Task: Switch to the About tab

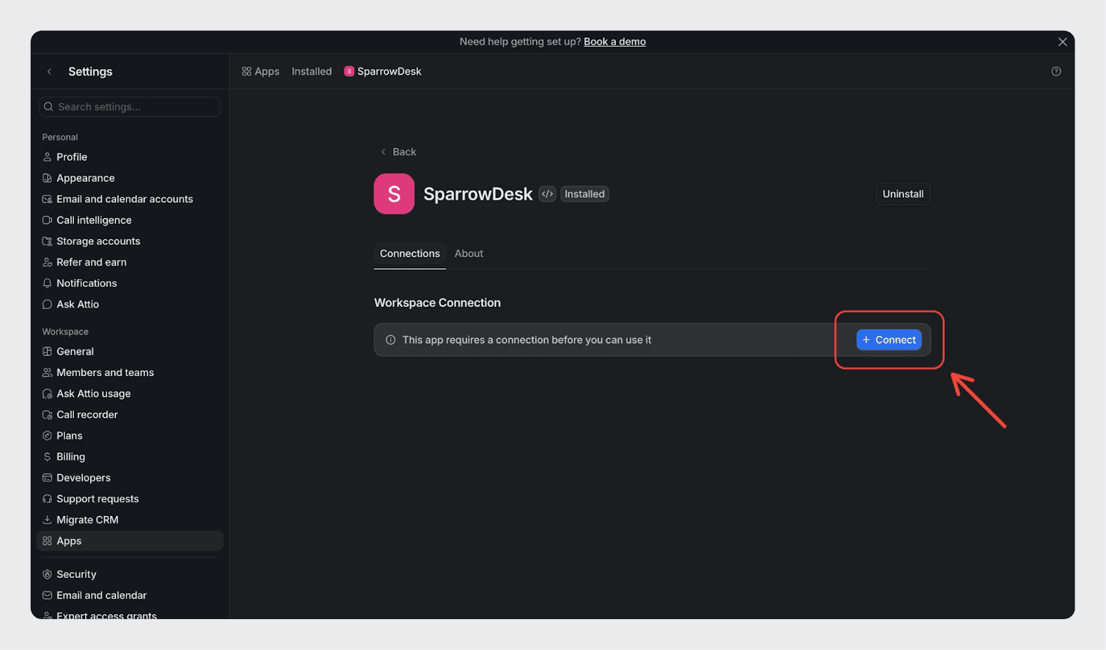Action: [469, 253]
